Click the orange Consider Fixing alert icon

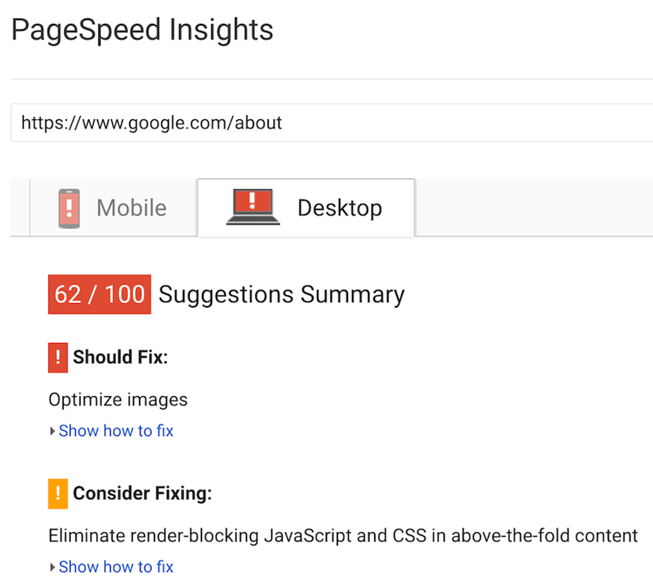pos(57,493)
